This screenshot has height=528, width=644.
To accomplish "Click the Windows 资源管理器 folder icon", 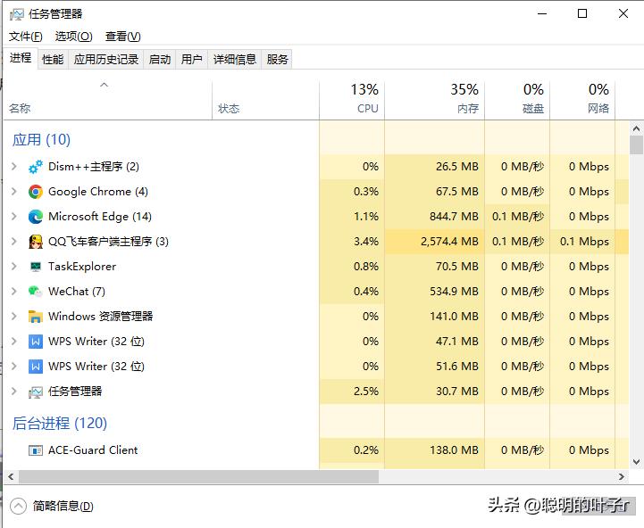I will coord(36,317).
